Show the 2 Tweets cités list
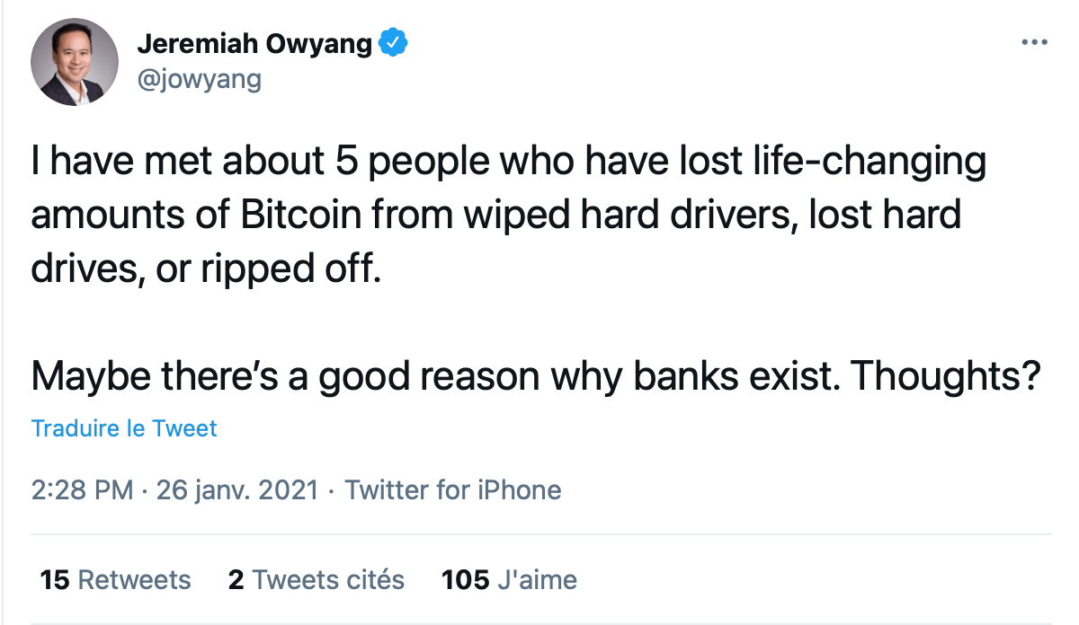1079x625 pixels. coord(317,580)
